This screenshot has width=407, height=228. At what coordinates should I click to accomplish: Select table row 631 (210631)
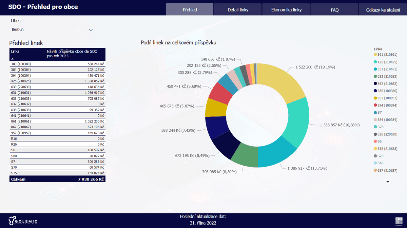pyautogui.click(x=57, y=93)
